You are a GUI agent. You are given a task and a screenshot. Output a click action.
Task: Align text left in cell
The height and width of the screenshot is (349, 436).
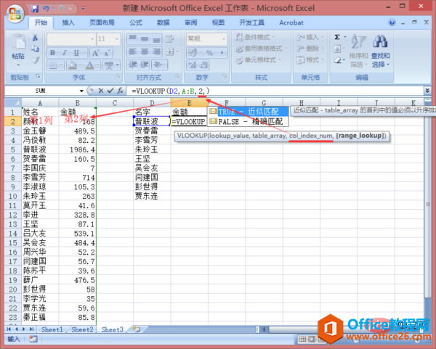(x=132, y=52)
